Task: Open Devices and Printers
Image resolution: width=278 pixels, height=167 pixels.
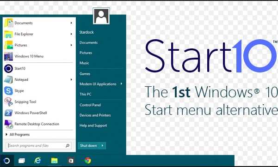Action: (95, 115)
